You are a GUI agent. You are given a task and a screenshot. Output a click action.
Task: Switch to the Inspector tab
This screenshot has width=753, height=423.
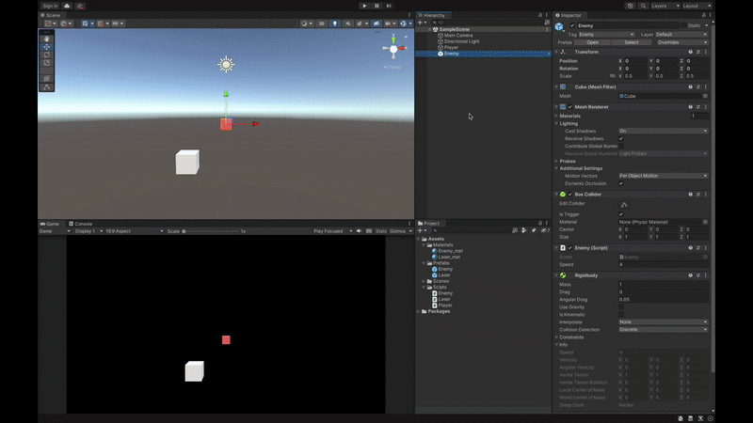(569, 15)
